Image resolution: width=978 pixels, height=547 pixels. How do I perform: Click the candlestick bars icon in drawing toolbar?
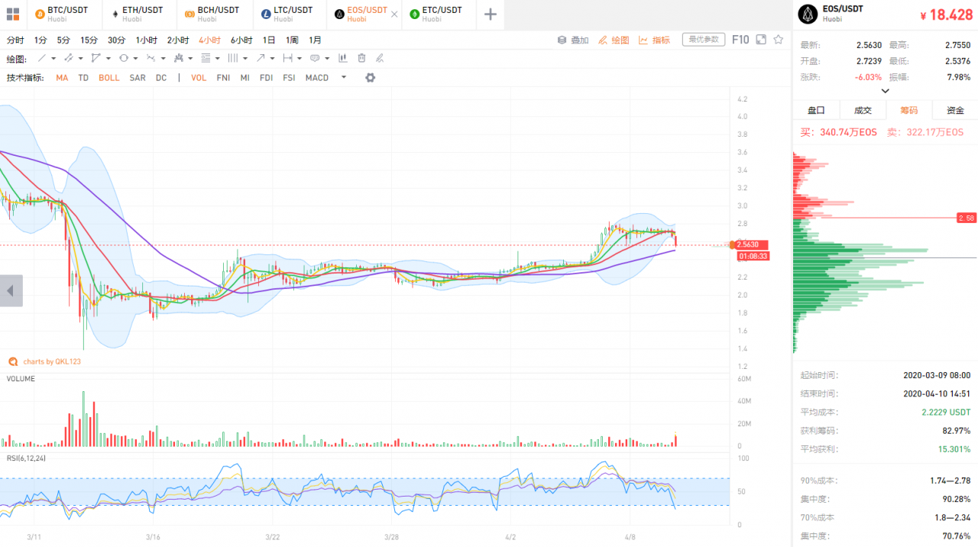pos(342,58)
